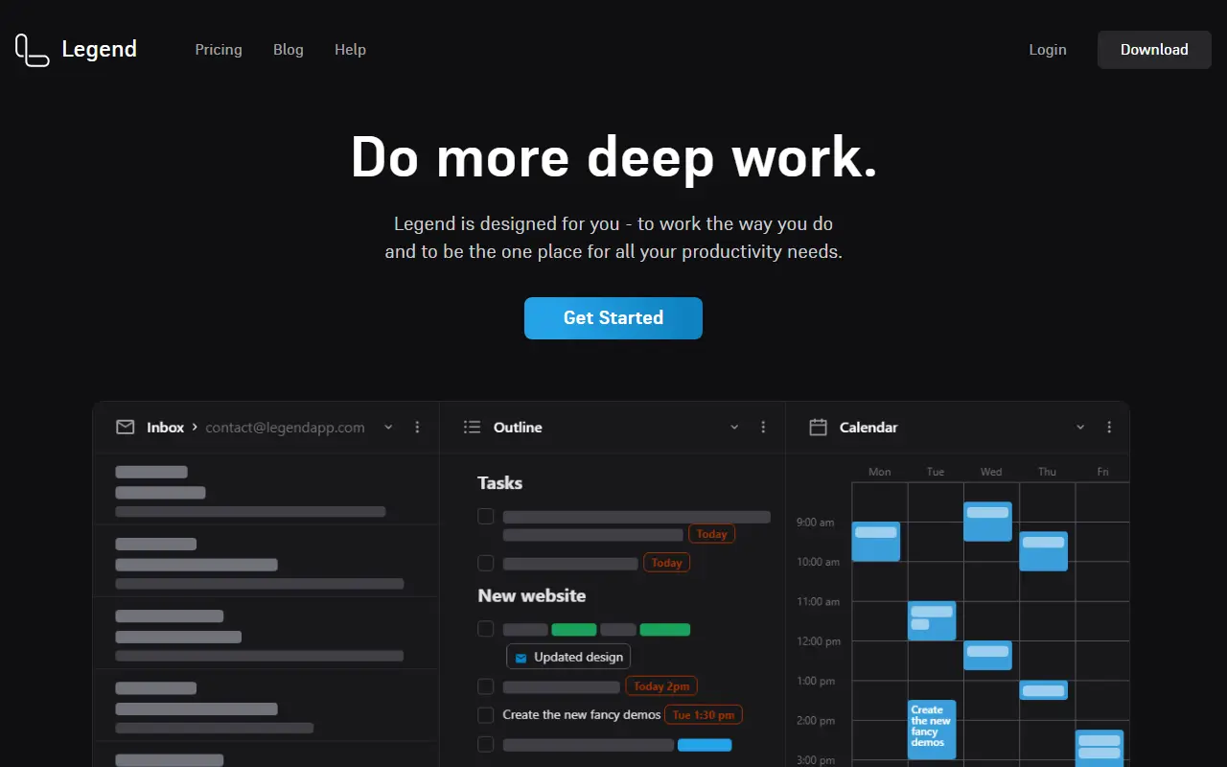The height and width of the screenshot is (767, 1227).
Task: Click the Calendar panel icon
Action: tap(818, 428)
